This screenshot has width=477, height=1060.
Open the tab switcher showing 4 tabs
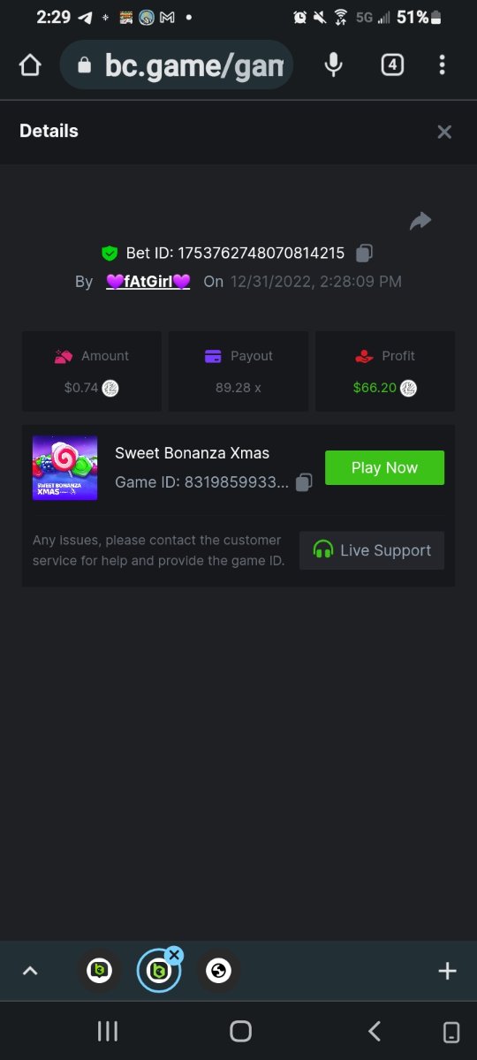[x=392, y=64]
